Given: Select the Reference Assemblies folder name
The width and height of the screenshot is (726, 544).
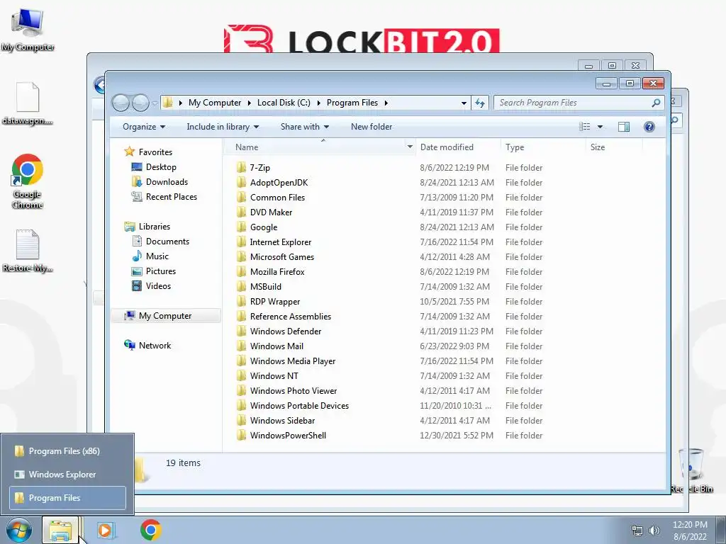Looking at the screenshot, I should [x=290, y=317].
